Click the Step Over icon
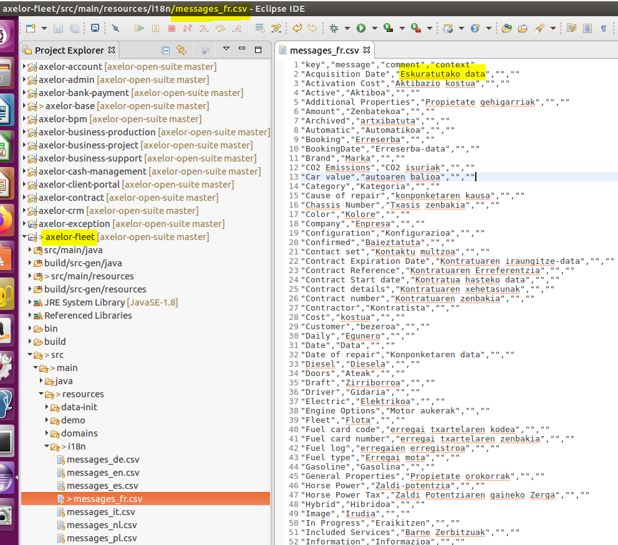Image resolution: width=618 pixels, height=545 pixels. 220,29
